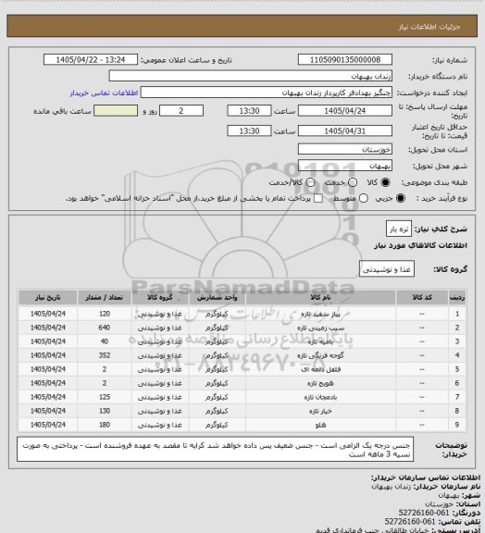Click quantity 130 in cucumber row
Viewport: 485px width, 533px height.
tap(105, 411)
